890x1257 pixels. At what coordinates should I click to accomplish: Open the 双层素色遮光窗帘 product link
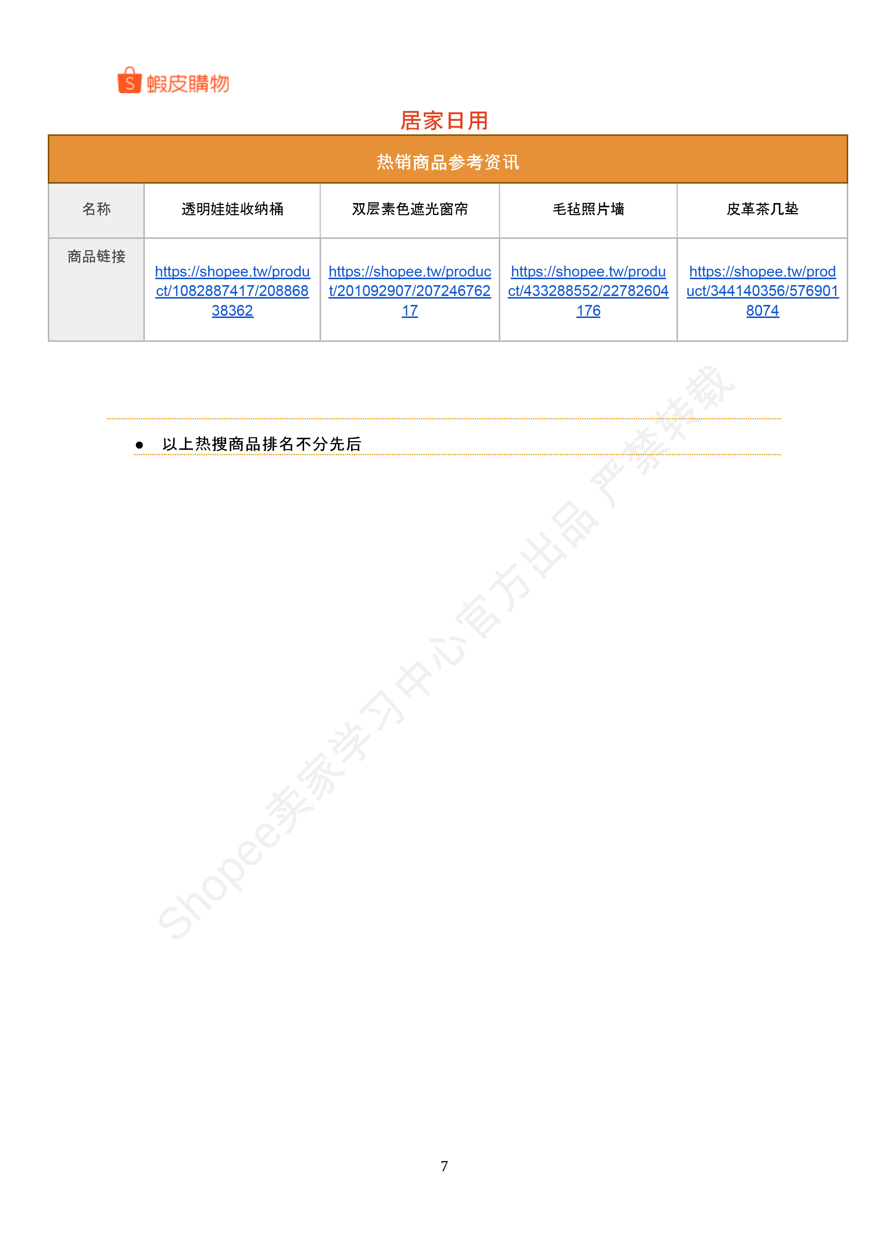click(x=410, y=291)
